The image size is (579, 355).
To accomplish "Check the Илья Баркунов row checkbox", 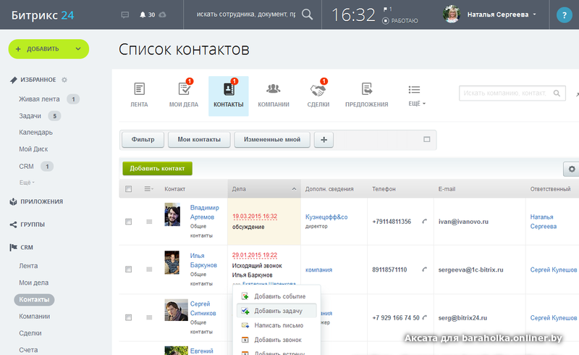I will tap(129, 270).
